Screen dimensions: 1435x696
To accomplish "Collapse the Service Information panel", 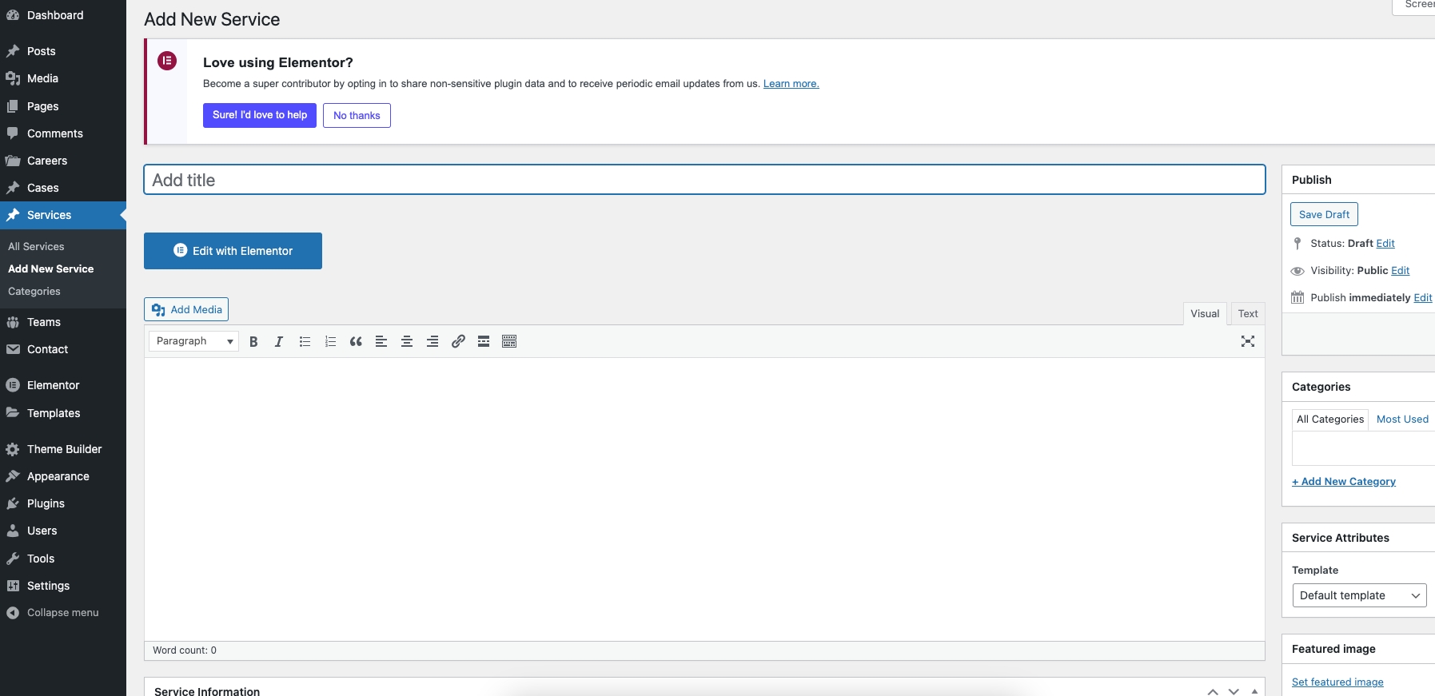I will point(1254,691).
